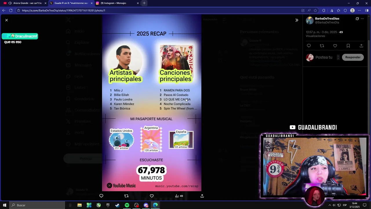Click the taskbar Buscar search box

click(37, 205)
